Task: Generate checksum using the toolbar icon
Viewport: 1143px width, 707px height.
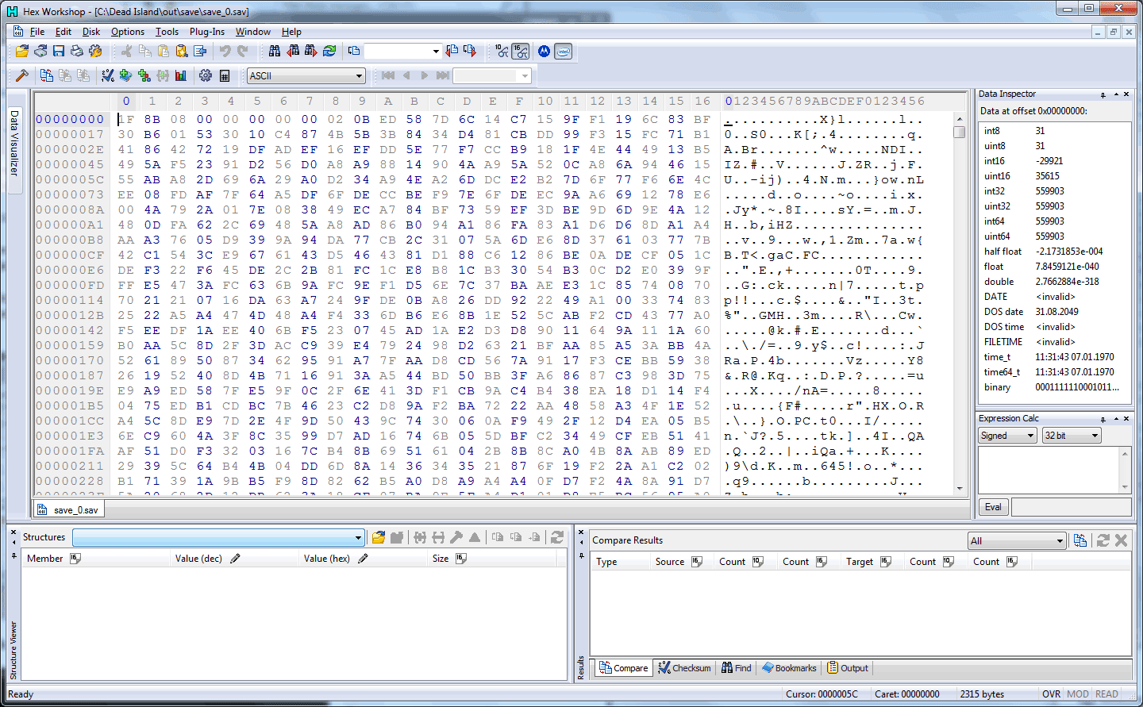Action: coord(108,75)
